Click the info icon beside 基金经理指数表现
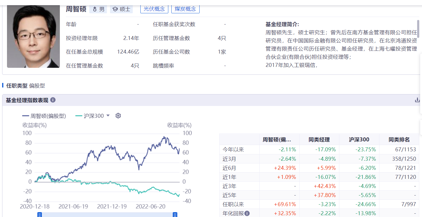This screenshot has width=422, height=217. tap(53, 100)
